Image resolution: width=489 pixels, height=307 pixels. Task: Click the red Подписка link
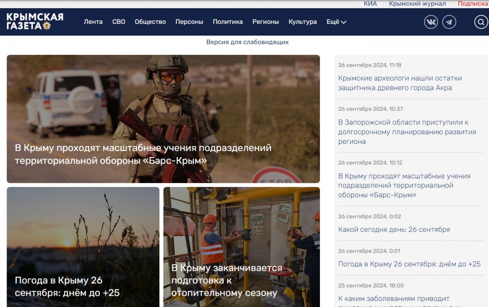[x=472, y=4]
